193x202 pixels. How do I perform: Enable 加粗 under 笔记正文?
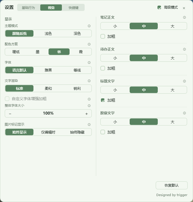[103, 36]
